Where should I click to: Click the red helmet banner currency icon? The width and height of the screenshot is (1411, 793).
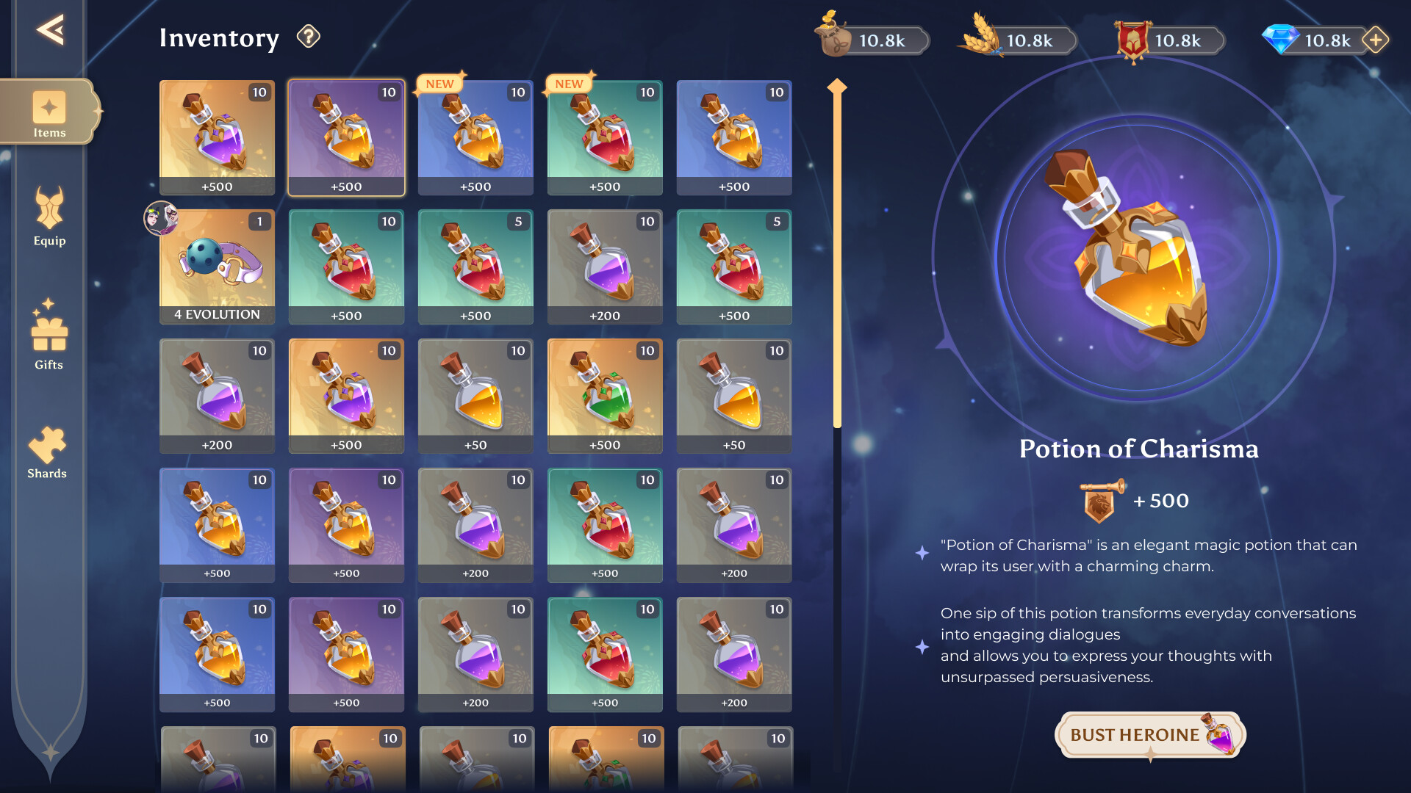[x=1132, y=40]
